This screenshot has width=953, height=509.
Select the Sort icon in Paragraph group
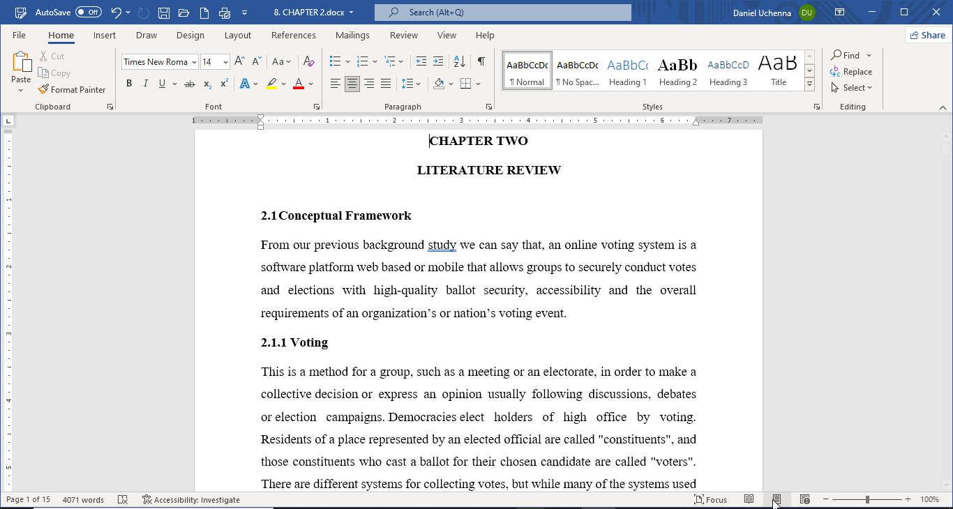(x=459, y=61)
